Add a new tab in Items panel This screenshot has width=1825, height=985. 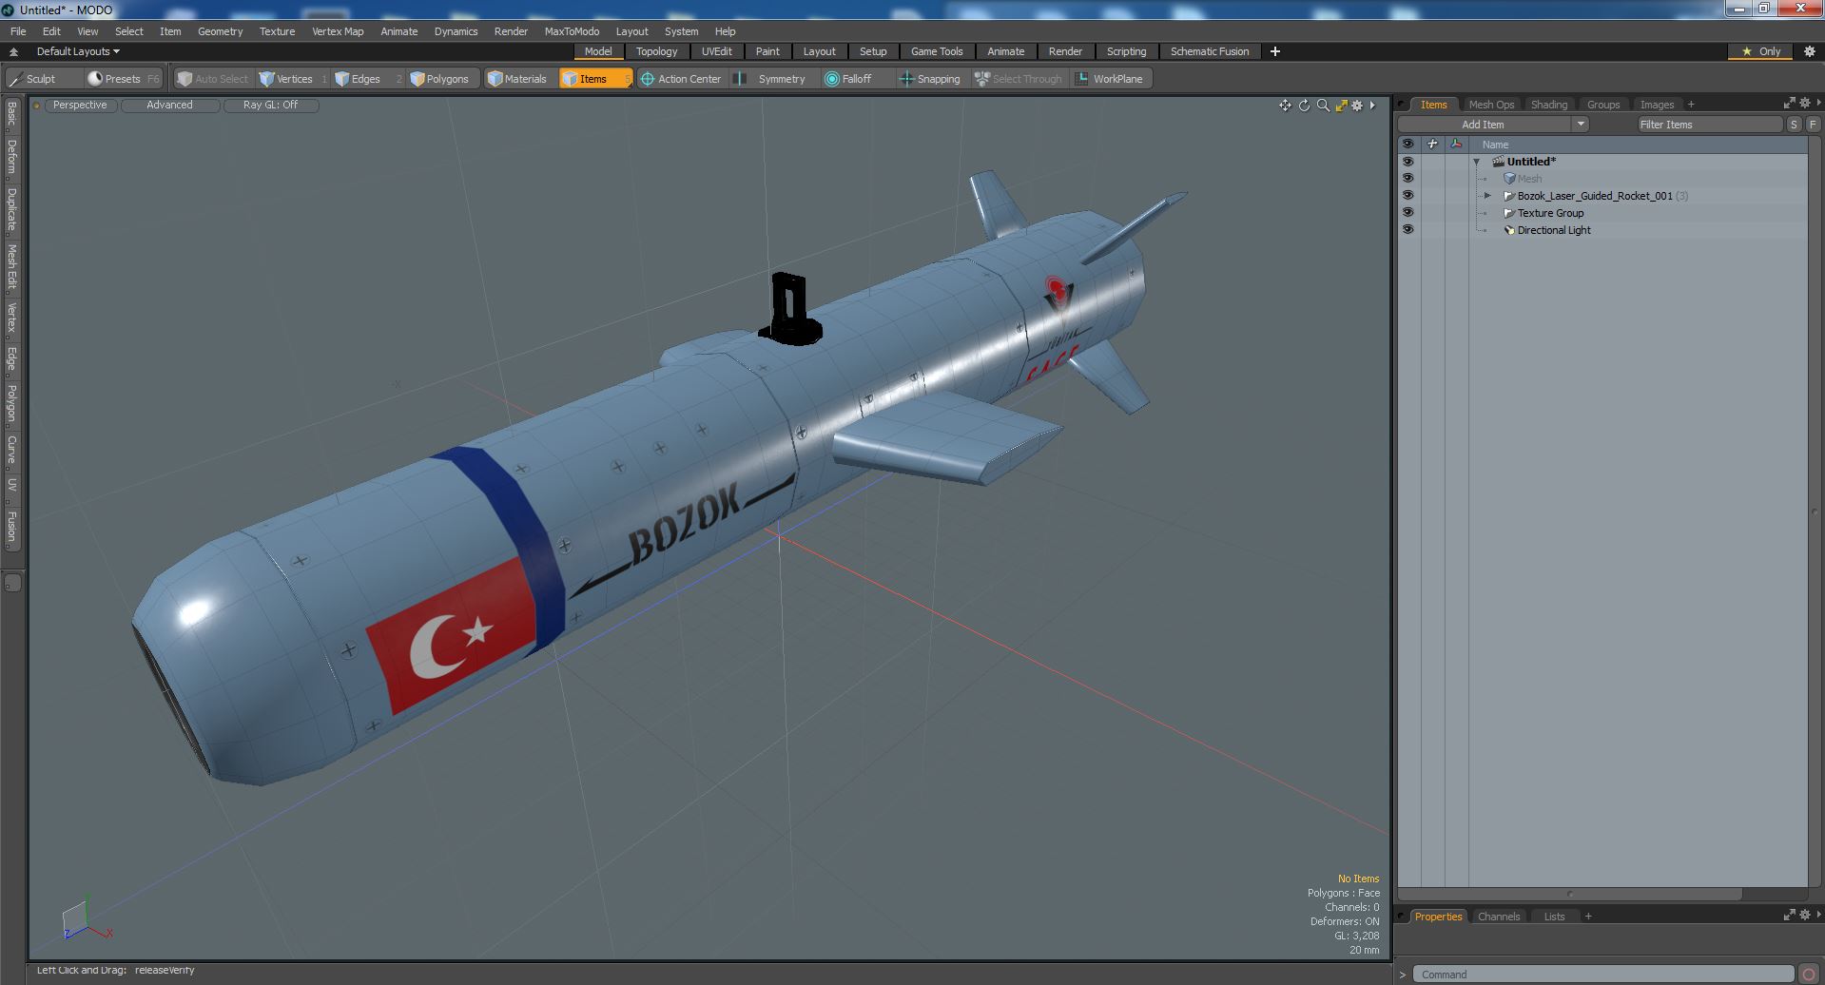click(x=1691, y=105)
